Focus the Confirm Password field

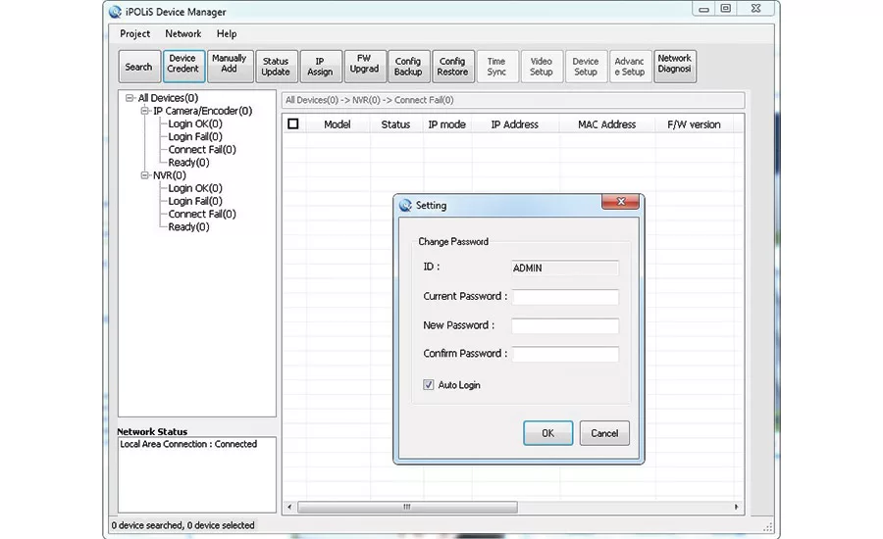565,354
